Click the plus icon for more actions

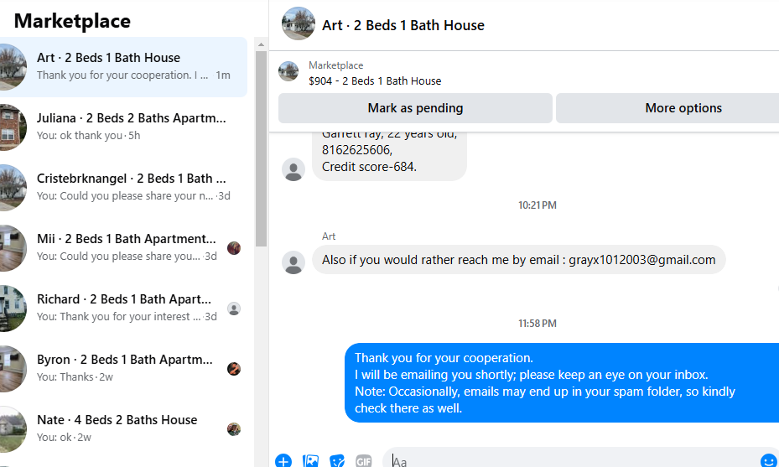(x=283, y=461)
